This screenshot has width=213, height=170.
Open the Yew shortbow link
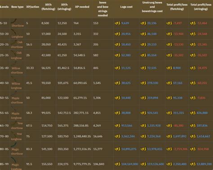17,126
